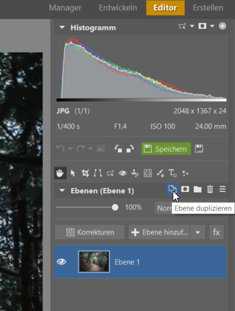The image size is (235, 311).
Task: Click the 100% opacity value
Action: click(133, 208)
